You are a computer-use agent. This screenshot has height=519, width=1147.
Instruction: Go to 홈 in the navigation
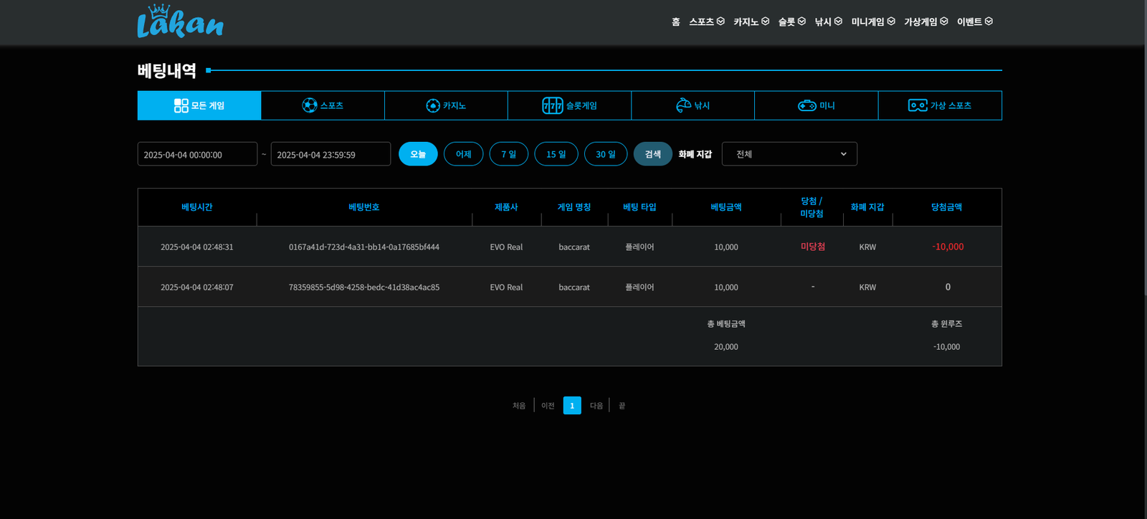coord(675,22)
